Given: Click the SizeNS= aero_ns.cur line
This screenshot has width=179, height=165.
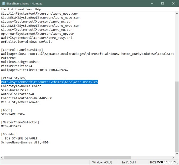Looking at the screenshot, I should tap(36, 22).
